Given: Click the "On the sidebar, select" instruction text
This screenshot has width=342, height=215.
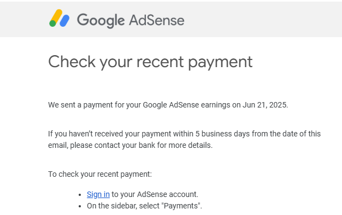Looking at the screenshot, I should tap(123, 206).
